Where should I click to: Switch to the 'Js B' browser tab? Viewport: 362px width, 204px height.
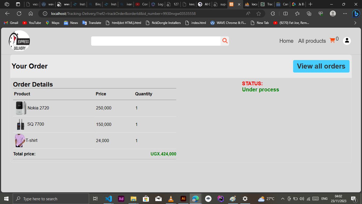click(x=298, y=4)
